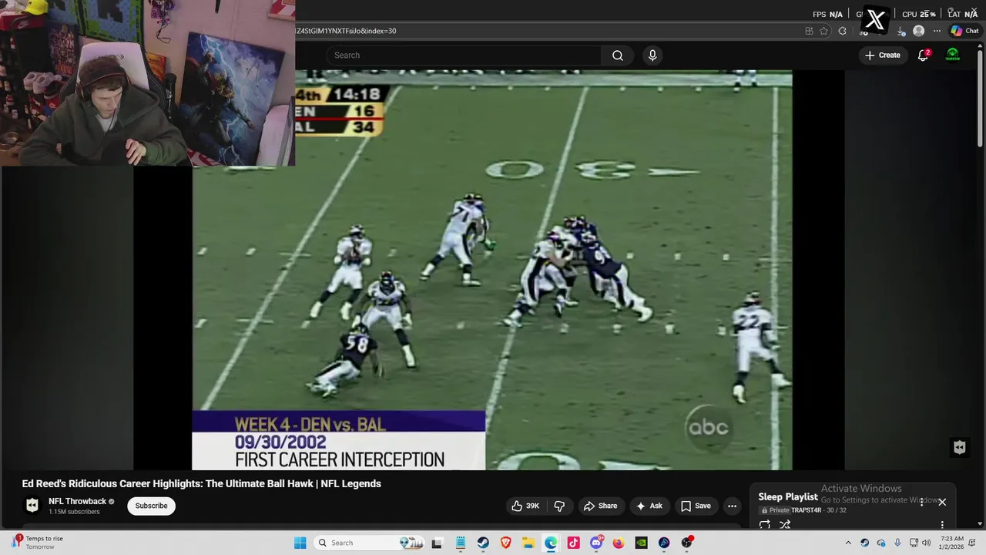Open Task View on taskbar
Image resolution: width=986 pixels, height=555 pixels.
click(437, 543)
